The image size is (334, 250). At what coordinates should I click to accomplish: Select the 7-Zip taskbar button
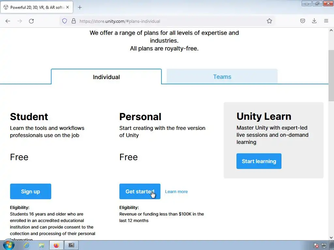pyautogui.click(x=71, y=245)
